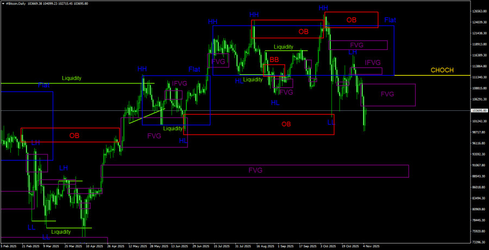The width and height of the screenshot is (489, 250).
Task: Select the Liquidity label at bottom left
Action: click(x=61, y=232)
